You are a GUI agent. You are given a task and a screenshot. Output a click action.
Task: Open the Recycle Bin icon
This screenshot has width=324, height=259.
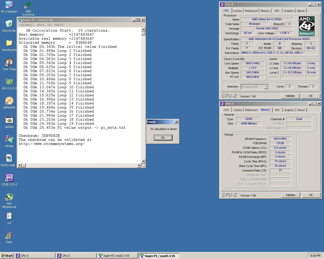[x=9, y=26]
